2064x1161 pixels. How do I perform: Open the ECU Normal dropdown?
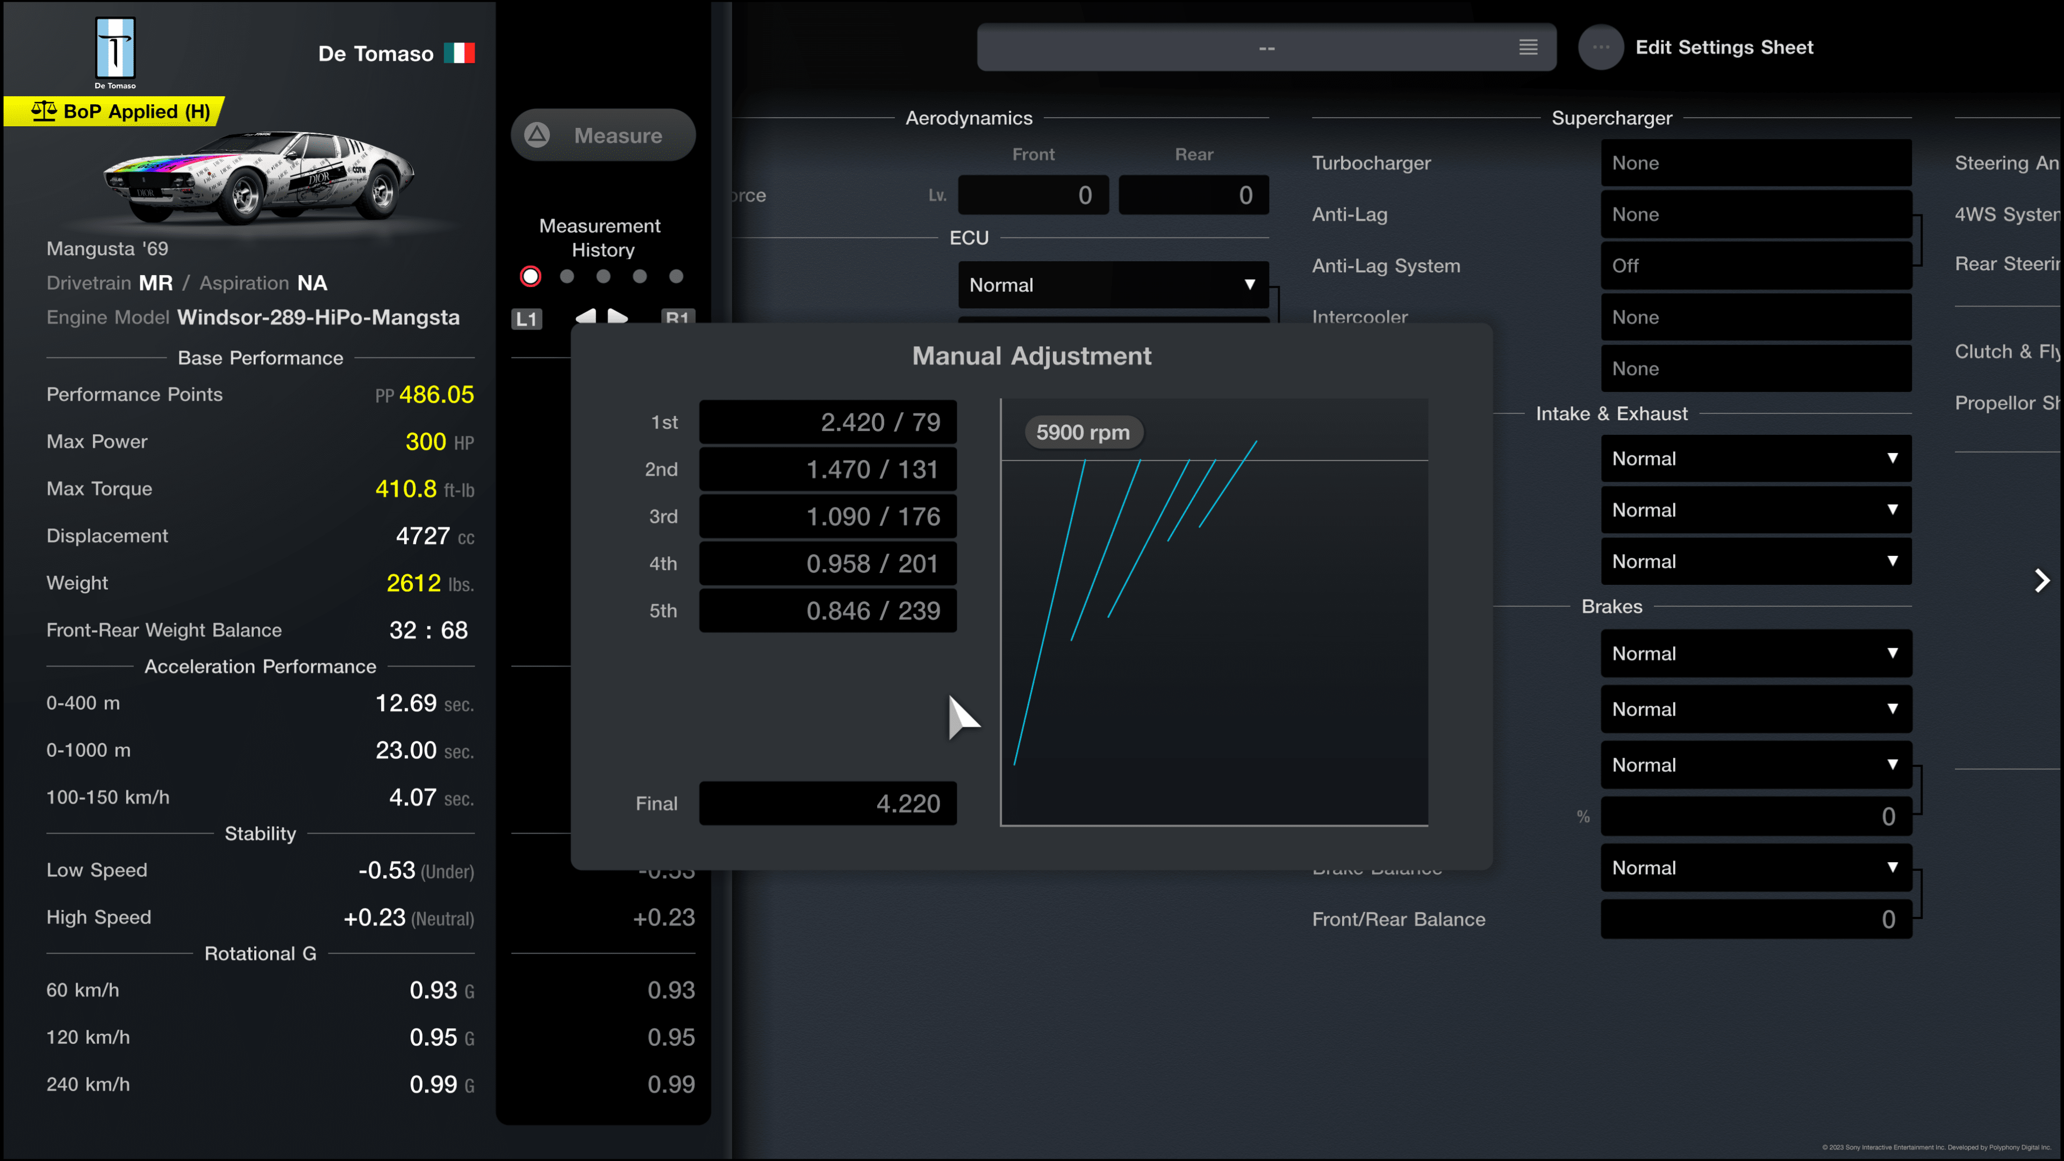pyautogui.click(x=1113, y=284)
